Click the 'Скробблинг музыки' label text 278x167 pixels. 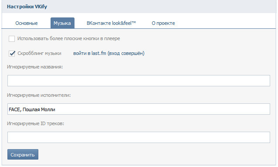(x=39, y=54)
